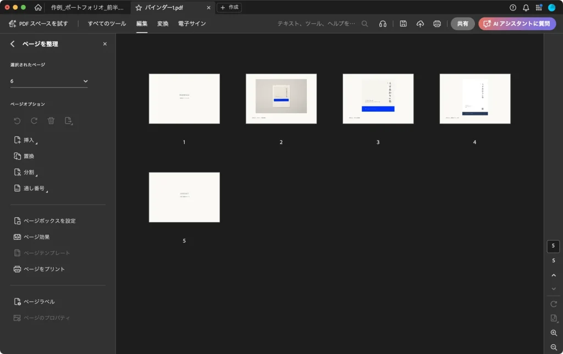Open the help question mark icon

pos(513,8)
